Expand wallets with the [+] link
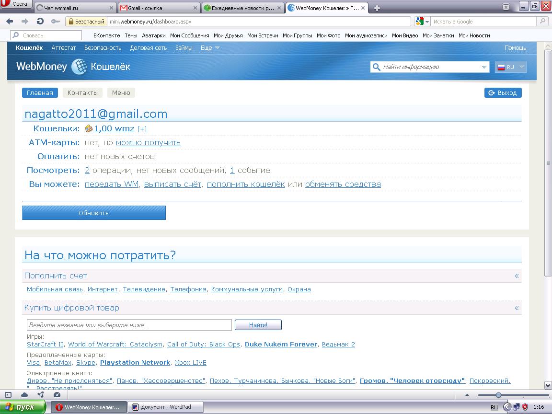Viewport: 552px width, 414px height. pos(142,129)
